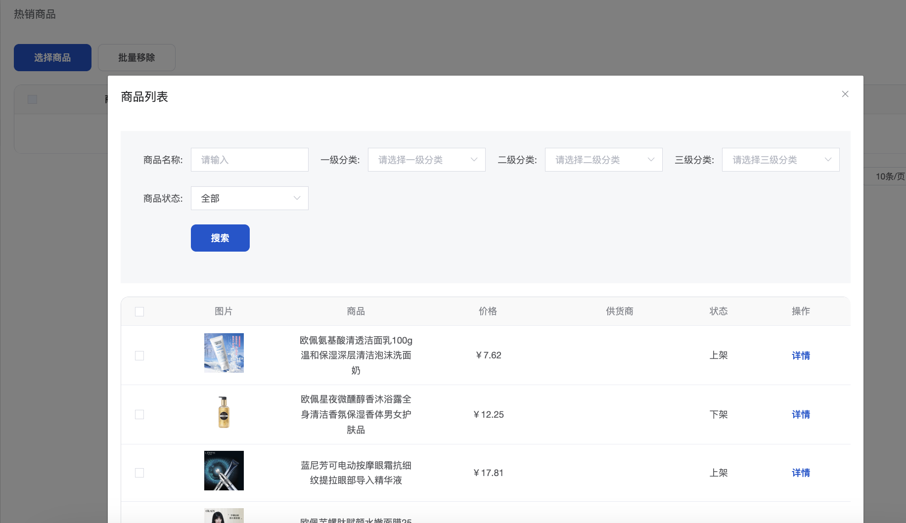This screenshot has width=906, height=523.
Task: Select the 欧佩星夜微醺醇香沐浴露 row checkbox
Action: tap(139, 415)
